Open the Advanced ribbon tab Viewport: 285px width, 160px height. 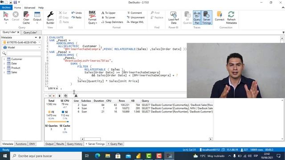tap(29, 8)
